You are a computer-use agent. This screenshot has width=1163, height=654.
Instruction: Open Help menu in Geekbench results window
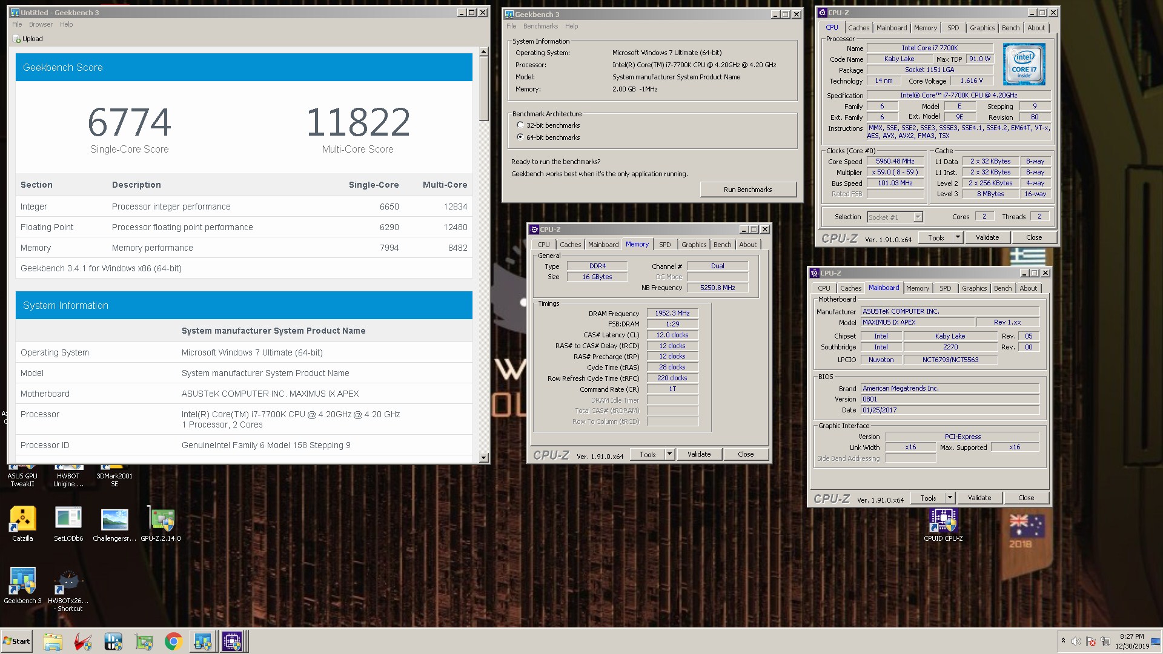(x=66, y=24)
